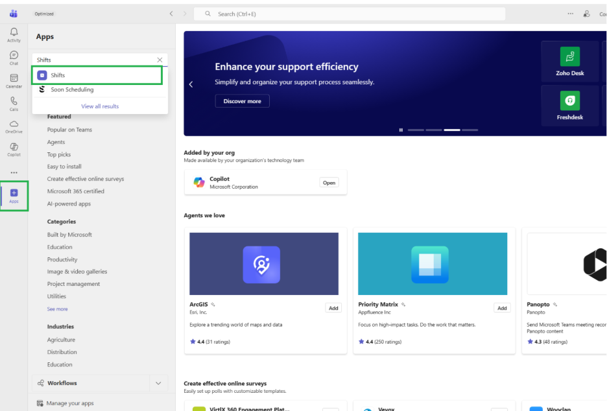Click the Copilot colorful logo icon
607x411 pixels.
click(x=199, y=182)
